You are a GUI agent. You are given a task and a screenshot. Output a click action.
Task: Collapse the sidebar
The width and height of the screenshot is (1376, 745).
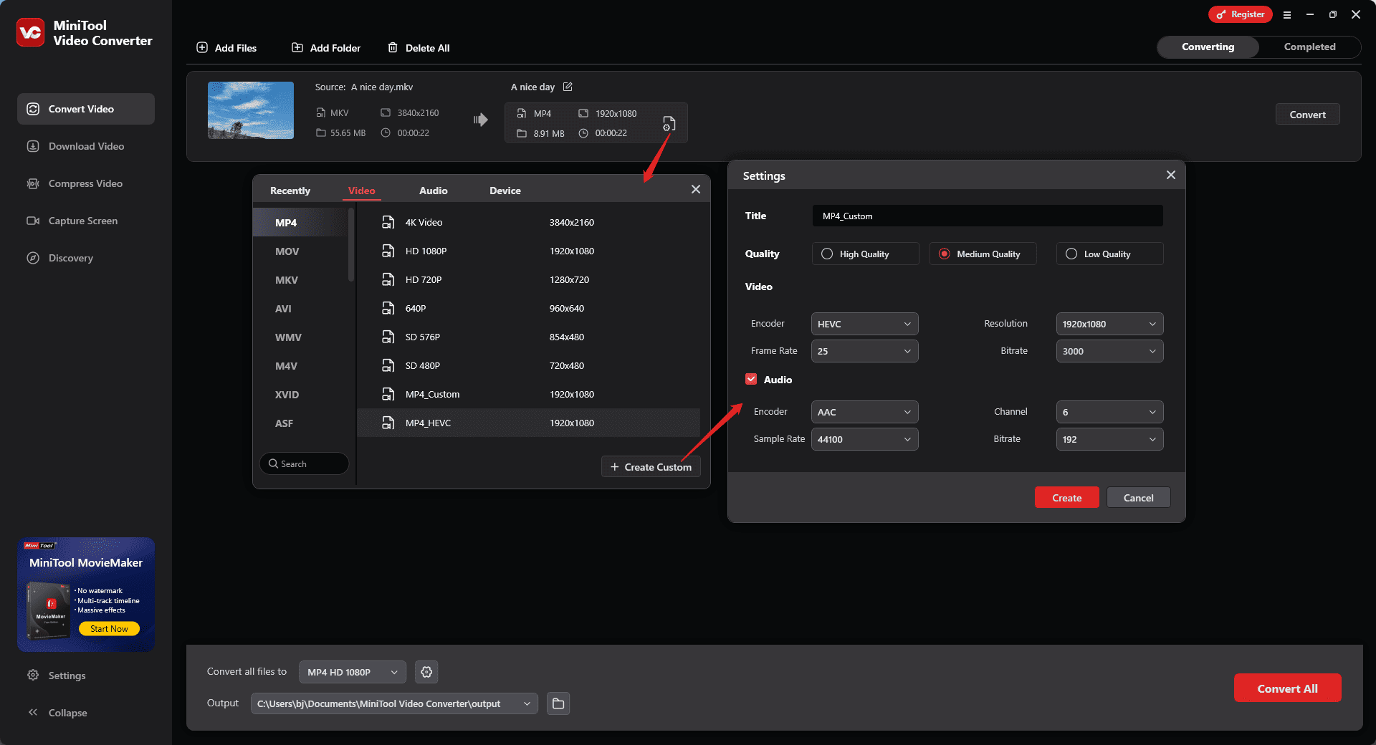(57, 713)
